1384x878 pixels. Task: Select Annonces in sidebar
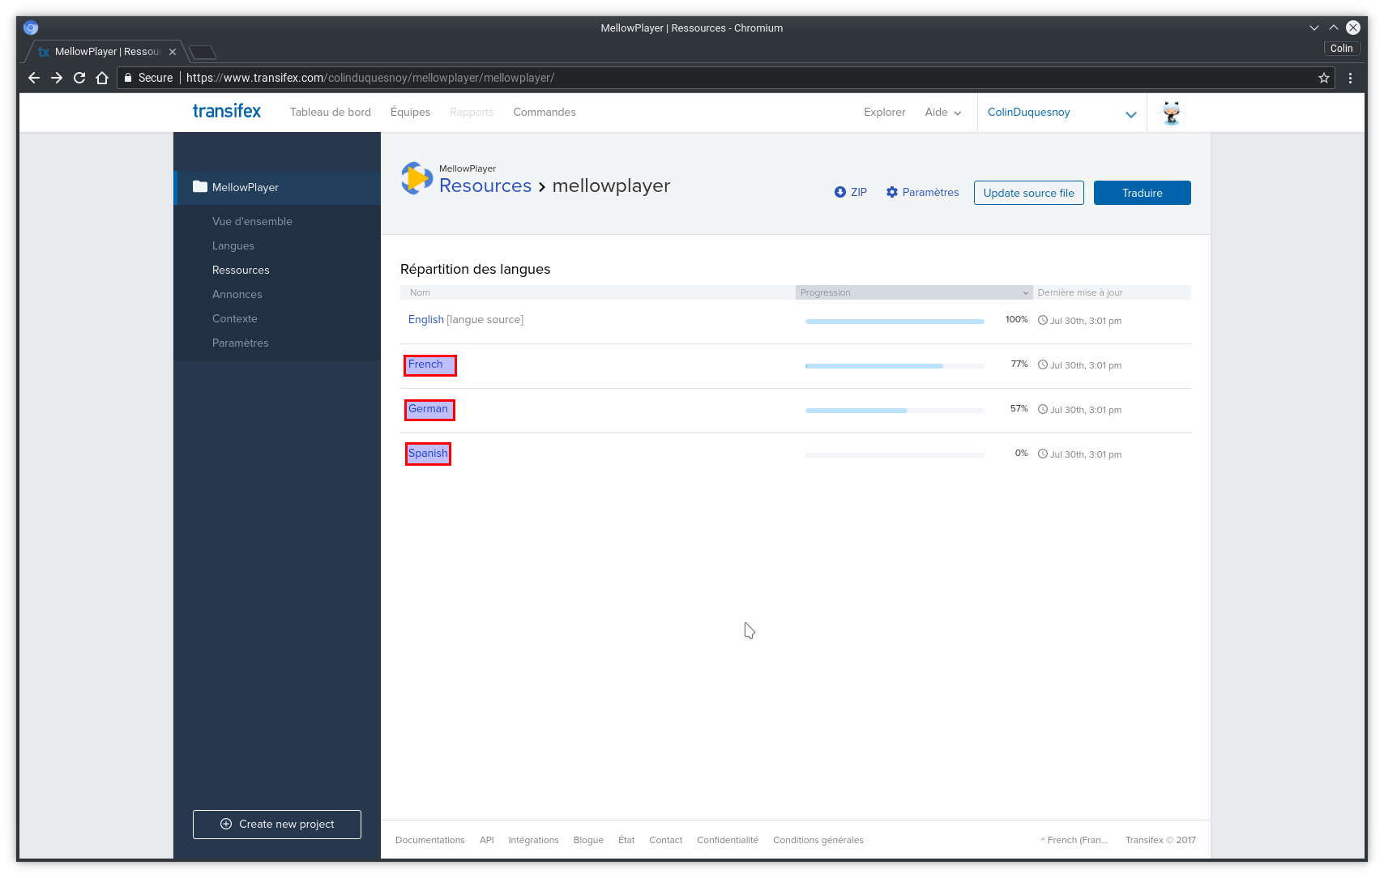click(237, 294)
